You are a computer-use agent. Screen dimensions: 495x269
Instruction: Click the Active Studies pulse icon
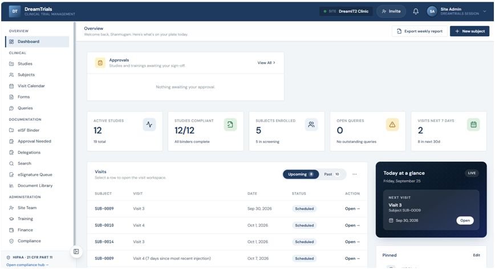149,125
